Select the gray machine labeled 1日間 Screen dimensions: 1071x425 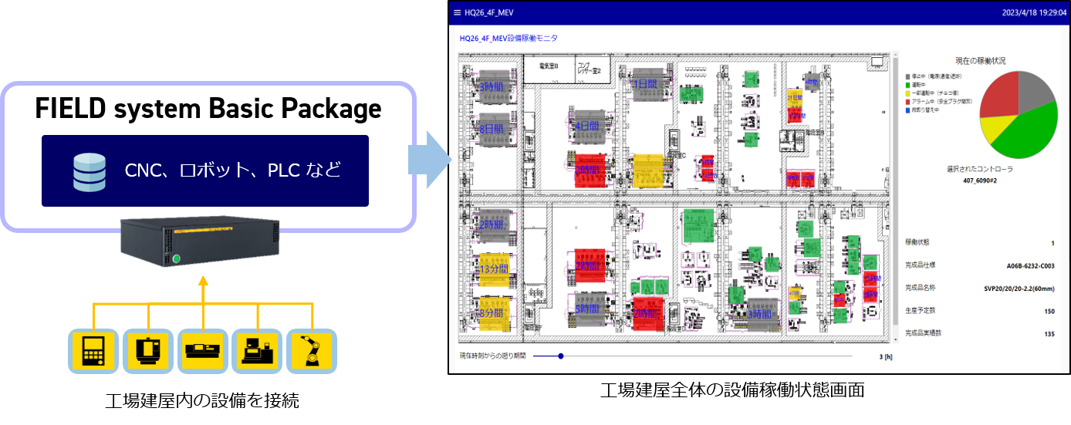click(647, 83)
